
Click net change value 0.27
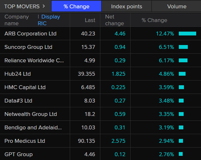click(x=120, y=101)
